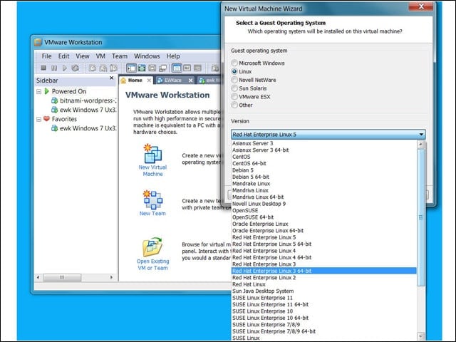Choose SUSE Linux Enterprise 11 option
The image size is (456, 342).
pos(324,298)
